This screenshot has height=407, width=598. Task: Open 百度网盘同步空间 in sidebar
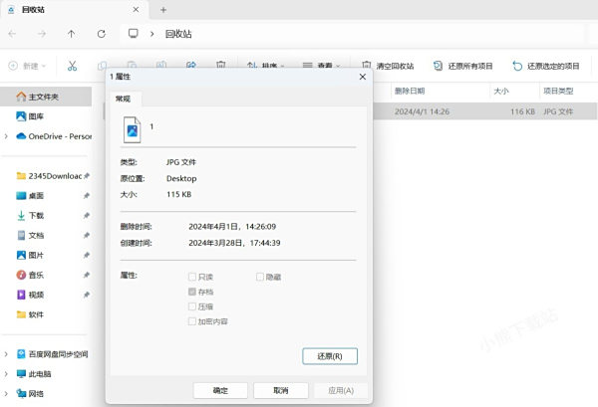point(53,354)
